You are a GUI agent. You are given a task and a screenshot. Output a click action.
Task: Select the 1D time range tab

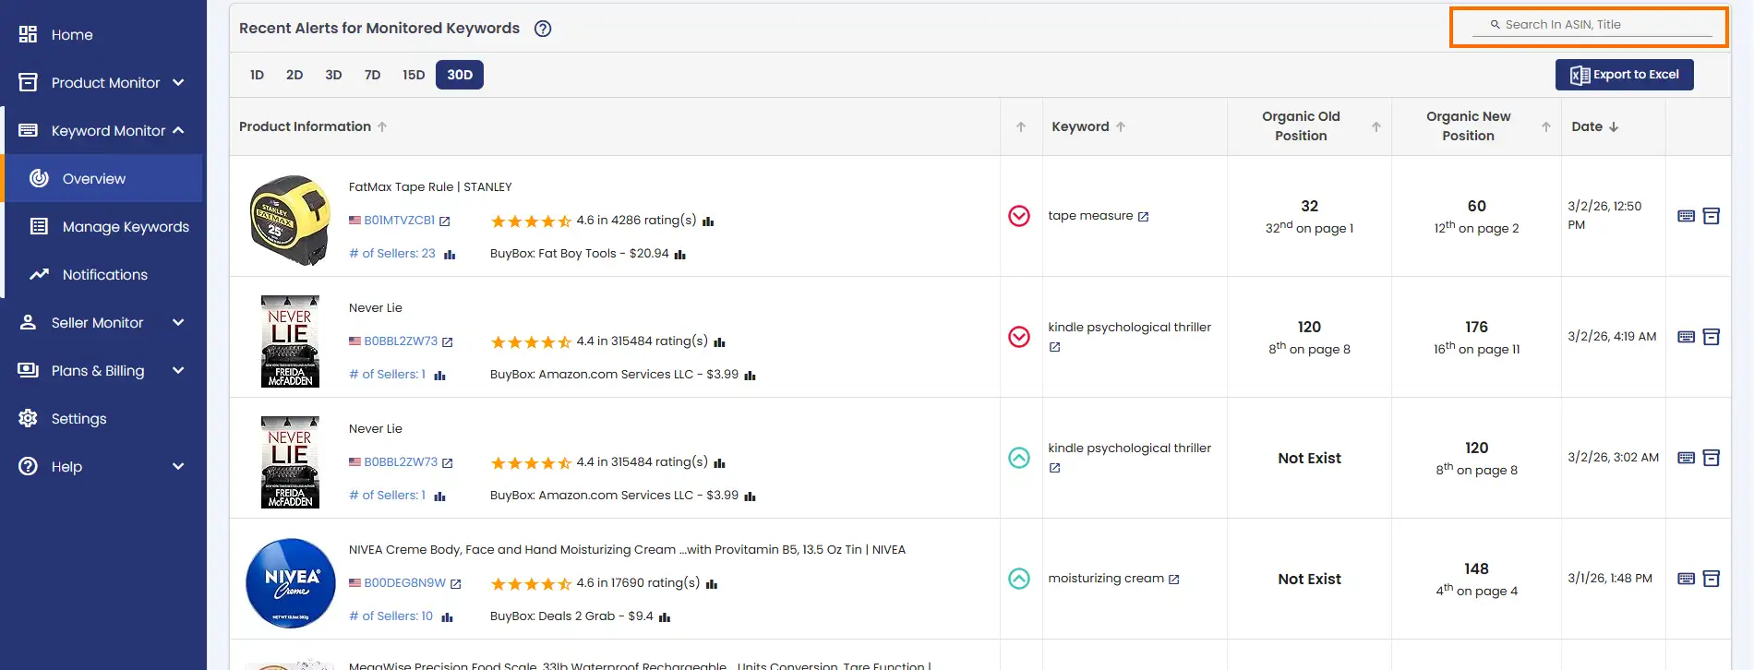(x=257, y=75)
